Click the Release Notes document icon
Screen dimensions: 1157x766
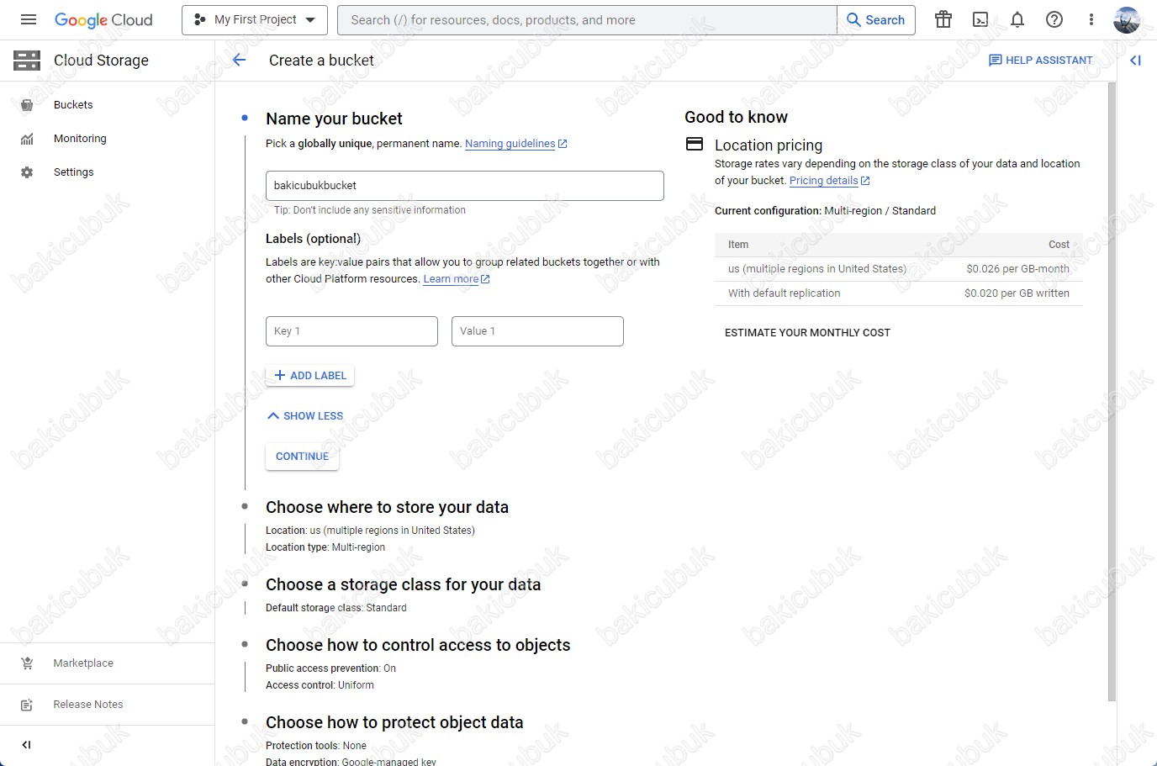click(27, 705)
